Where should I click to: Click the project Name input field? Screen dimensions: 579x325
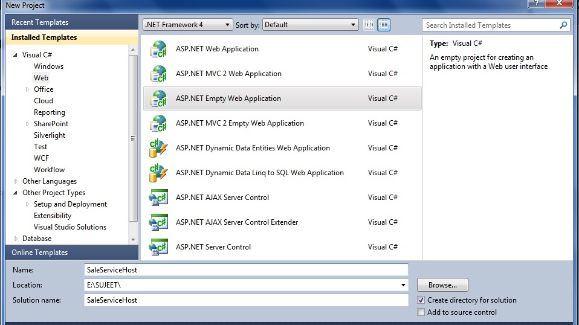246,269
